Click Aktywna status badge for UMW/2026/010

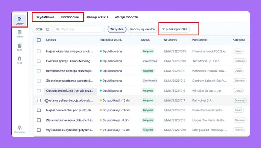pyautogui.click(x=148, y=71)
